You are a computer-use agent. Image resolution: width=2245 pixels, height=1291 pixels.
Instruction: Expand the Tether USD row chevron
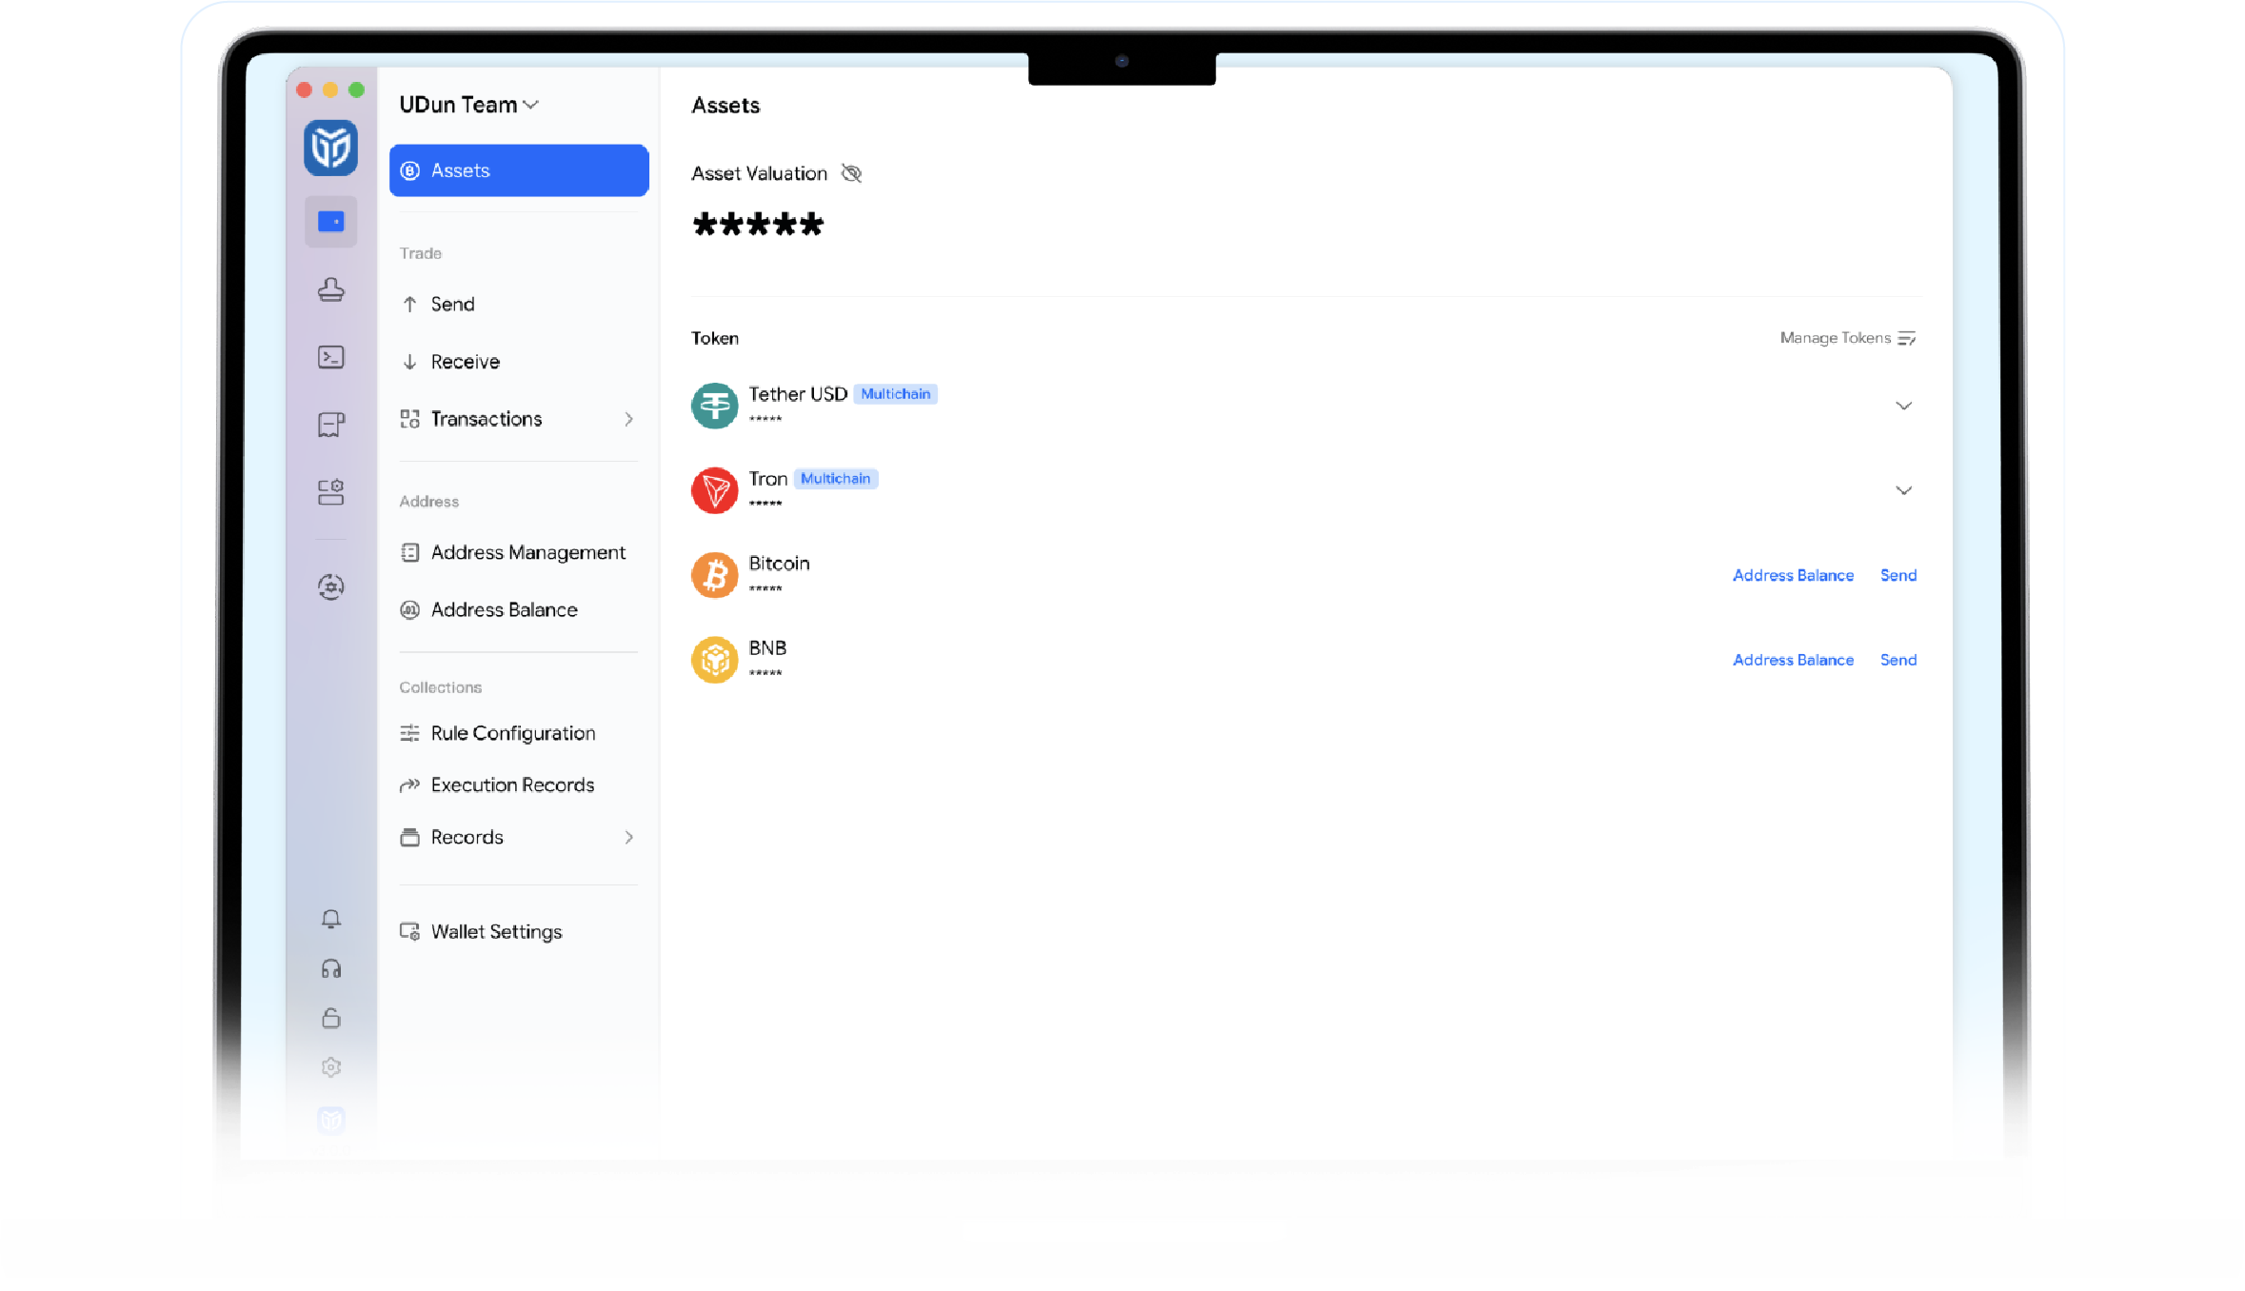[x=1903, y=406]
